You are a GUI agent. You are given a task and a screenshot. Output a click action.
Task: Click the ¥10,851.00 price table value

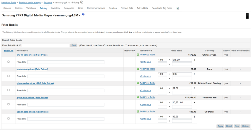coord(191,97)
